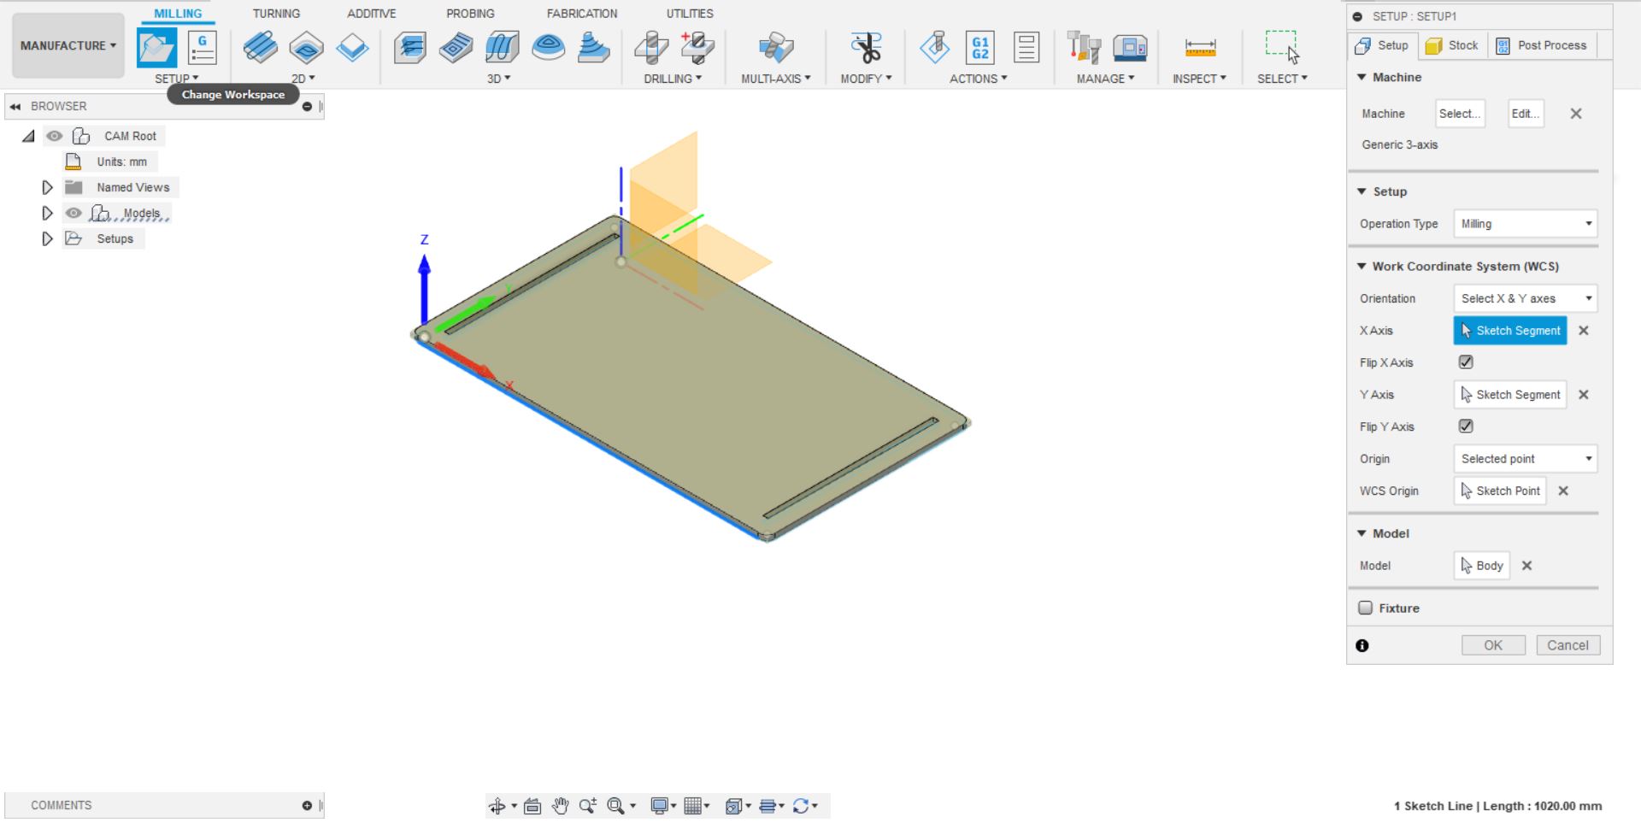Open the Orientation dropdown
This screenshot has width=1641, height=823.
(1526, 298)
